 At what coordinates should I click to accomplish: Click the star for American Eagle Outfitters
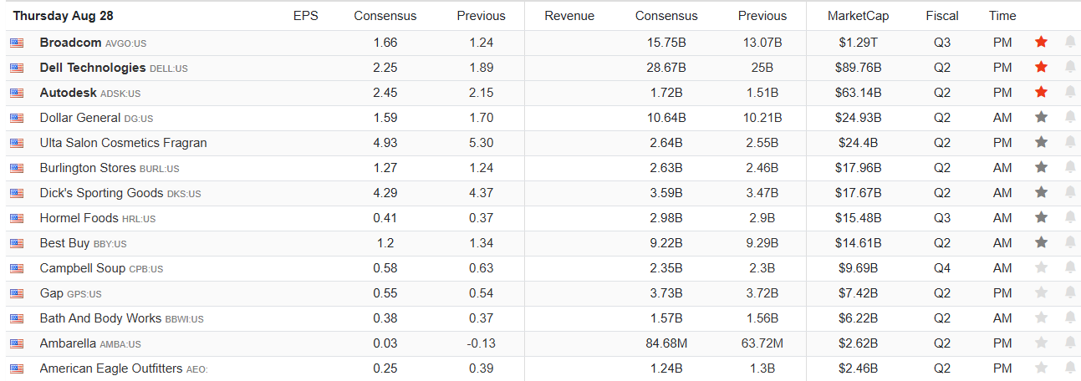1041,368
